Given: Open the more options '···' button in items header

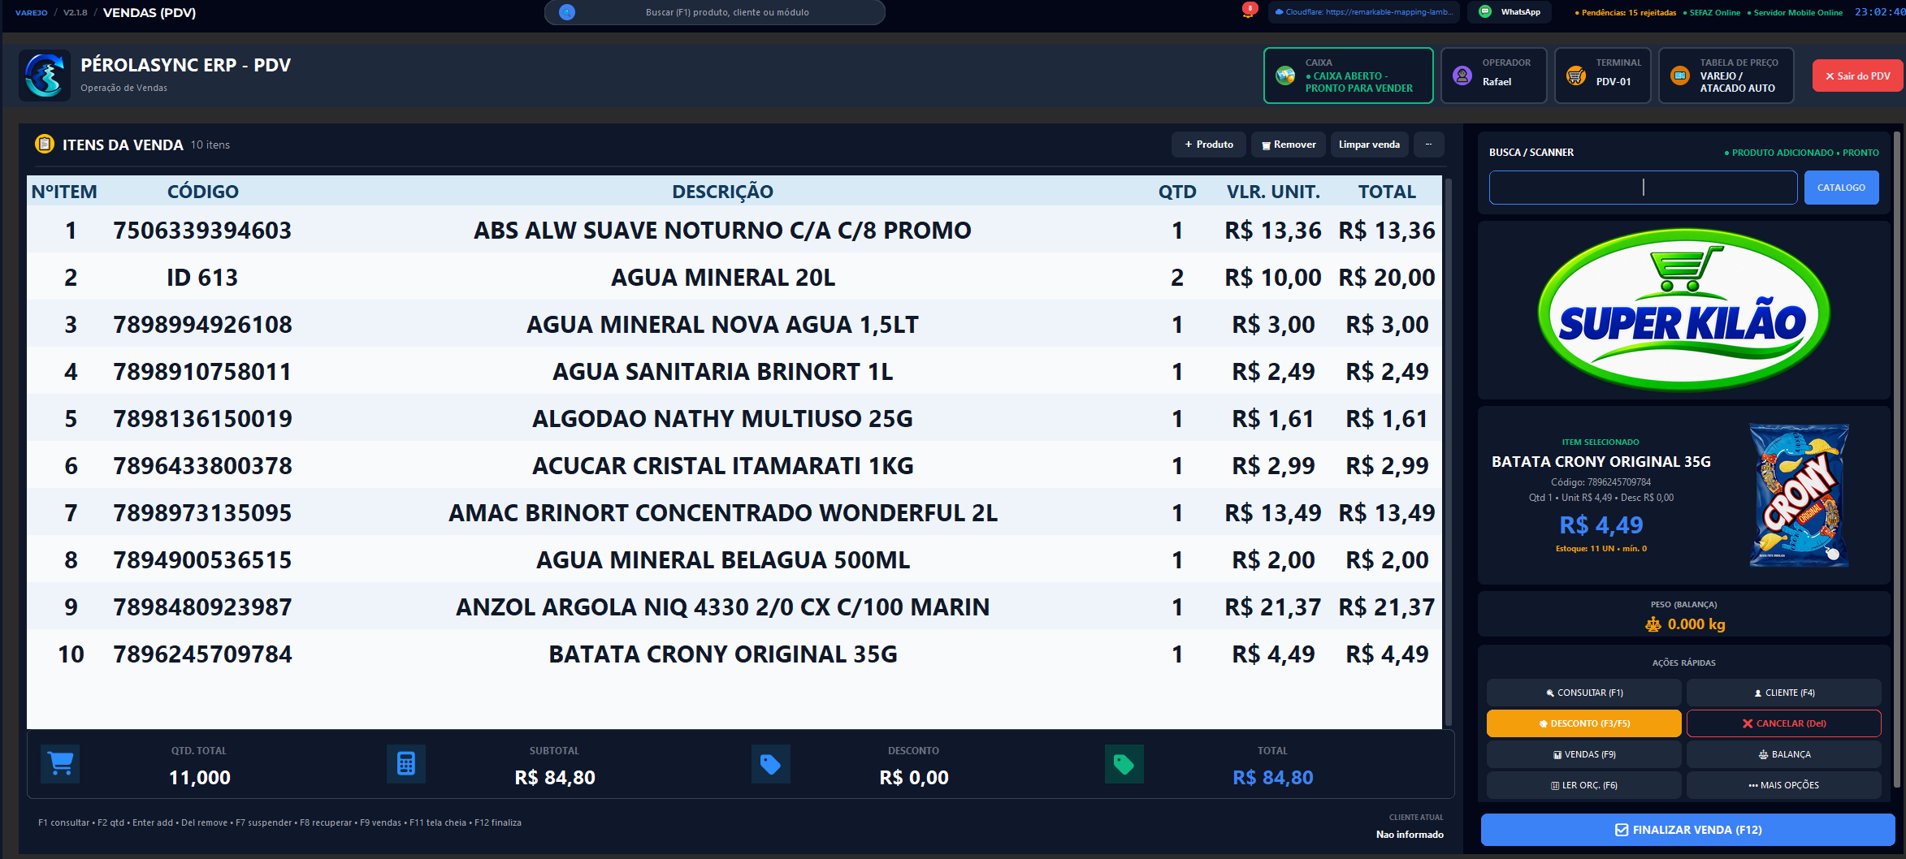Looking at the screenshot, I should [1428, 145].
